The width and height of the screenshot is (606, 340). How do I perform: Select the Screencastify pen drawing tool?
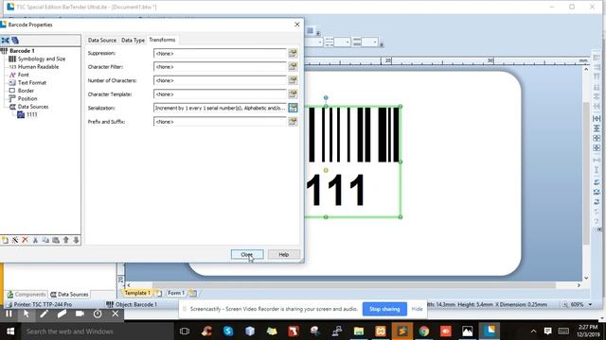pos(44,314)
